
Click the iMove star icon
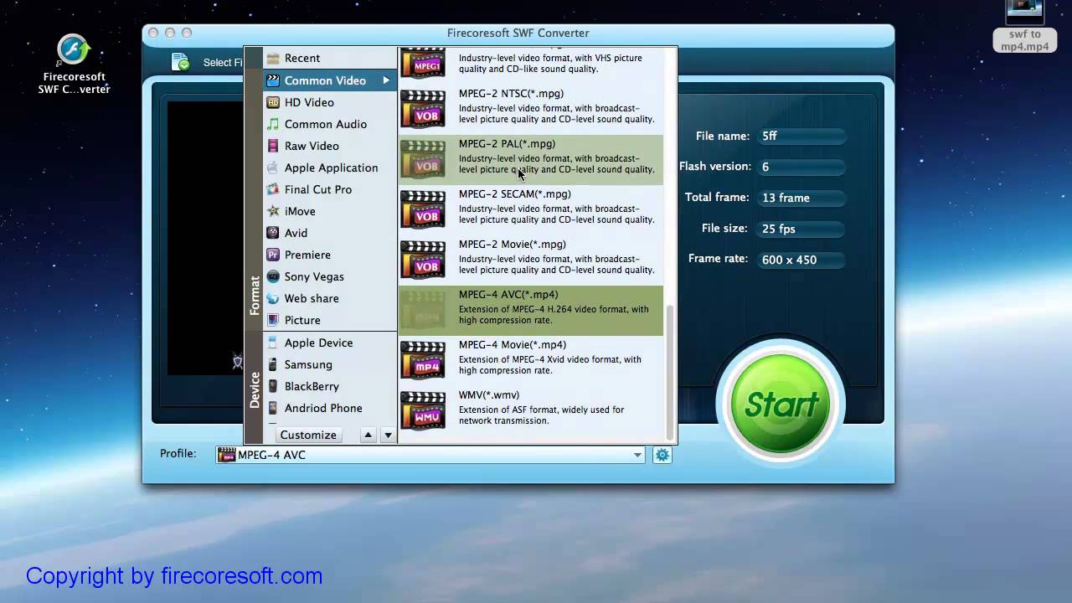pyautogui.click(x=273, y=211)
